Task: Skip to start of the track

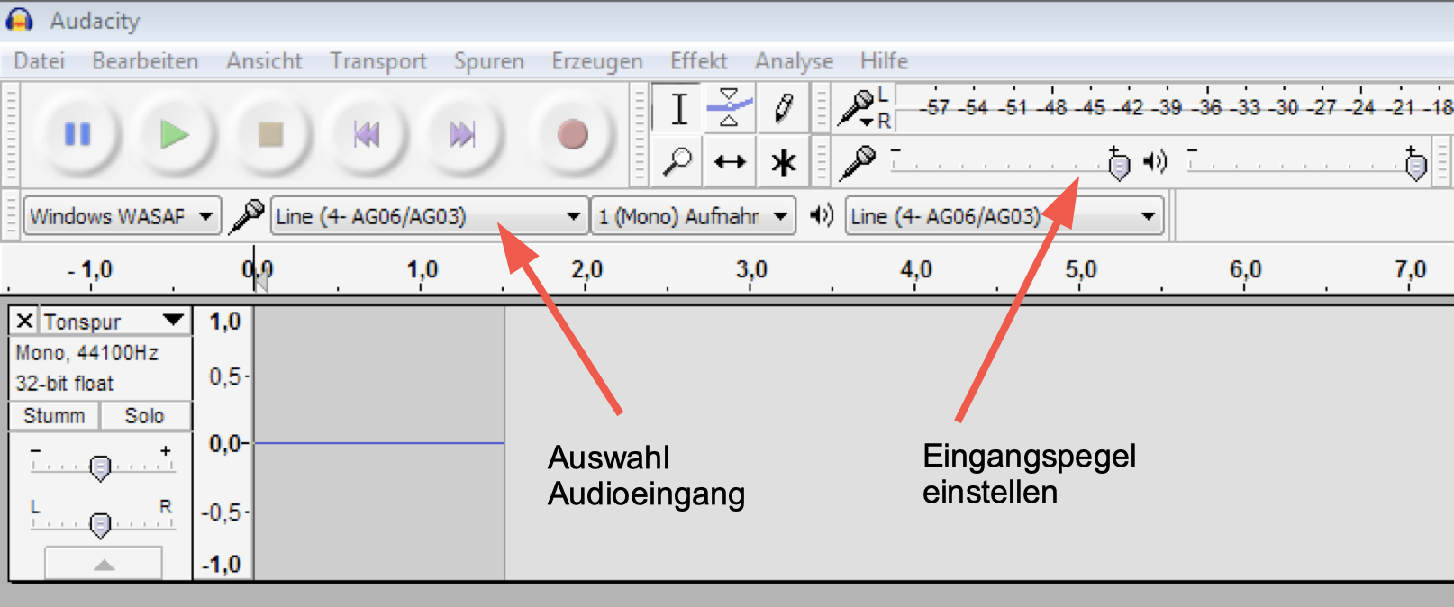Action: (x=367, y=135)
